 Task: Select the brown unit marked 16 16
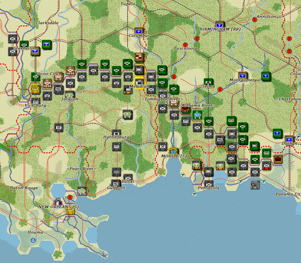point(70,71)
